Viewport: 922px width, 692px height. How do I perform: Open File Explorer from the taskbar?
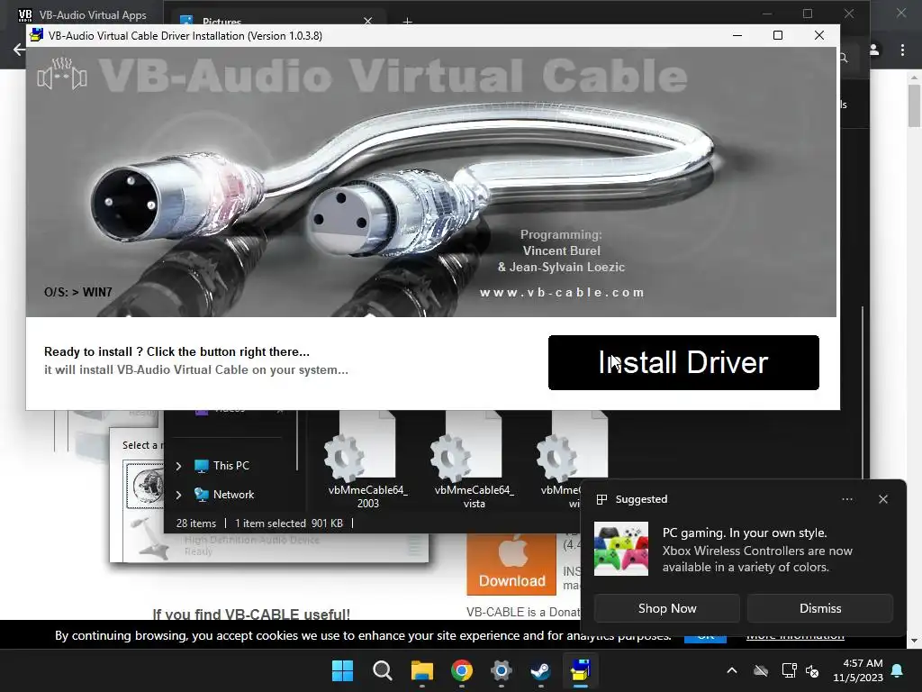pos(421,670)
